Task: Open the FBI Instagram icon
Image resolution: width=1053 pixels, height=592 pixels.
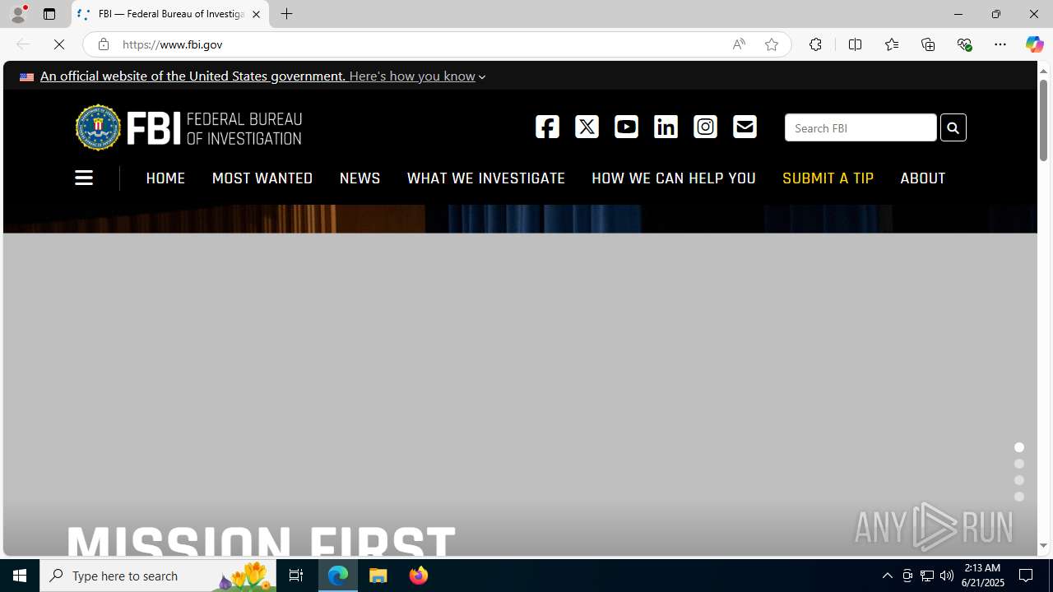Action: (705, 127)
